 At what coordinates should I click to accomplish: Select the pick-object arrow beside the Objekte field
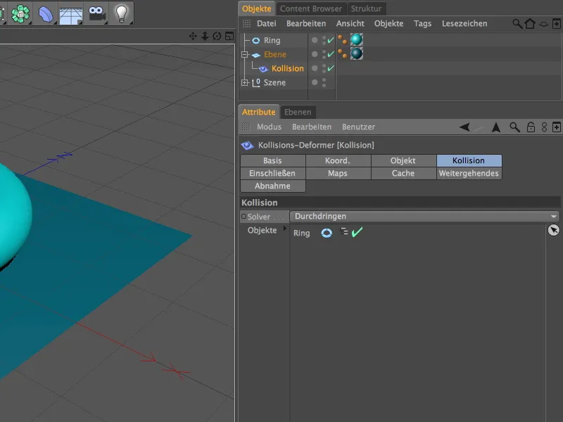pos(553,231)
